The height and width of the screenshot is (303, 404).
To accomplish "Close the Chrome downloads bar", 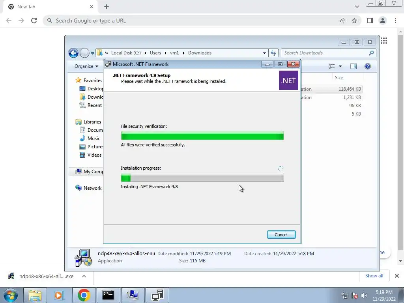I will point(397,276).
